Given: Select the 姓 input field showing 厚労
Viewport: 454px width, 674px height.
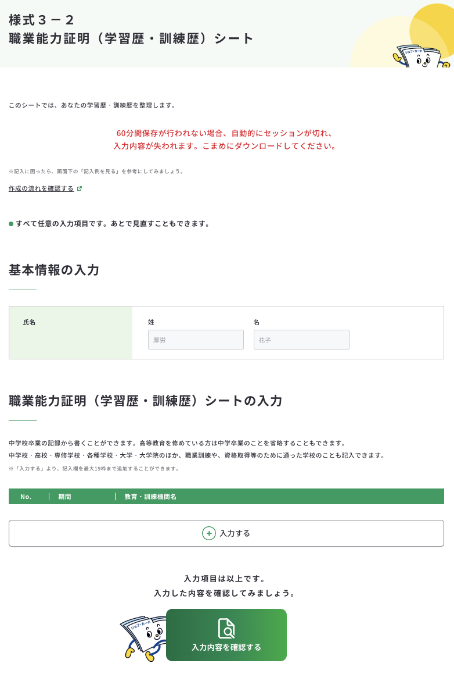Looking at the screenshot, I should 196,339.
